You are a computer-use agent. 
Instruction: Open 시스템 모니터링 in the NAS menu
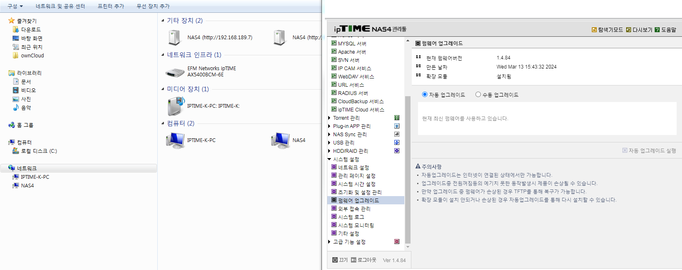tap(356, 225)
